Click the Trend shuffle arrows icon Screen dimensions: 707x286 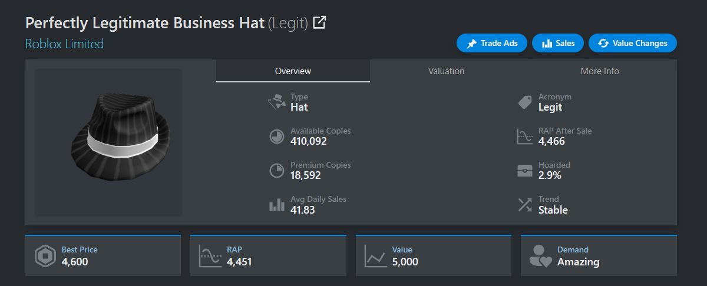[x=524, y=205]
